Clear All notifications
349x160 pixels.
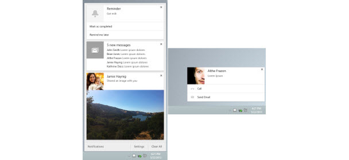point(156,147)
